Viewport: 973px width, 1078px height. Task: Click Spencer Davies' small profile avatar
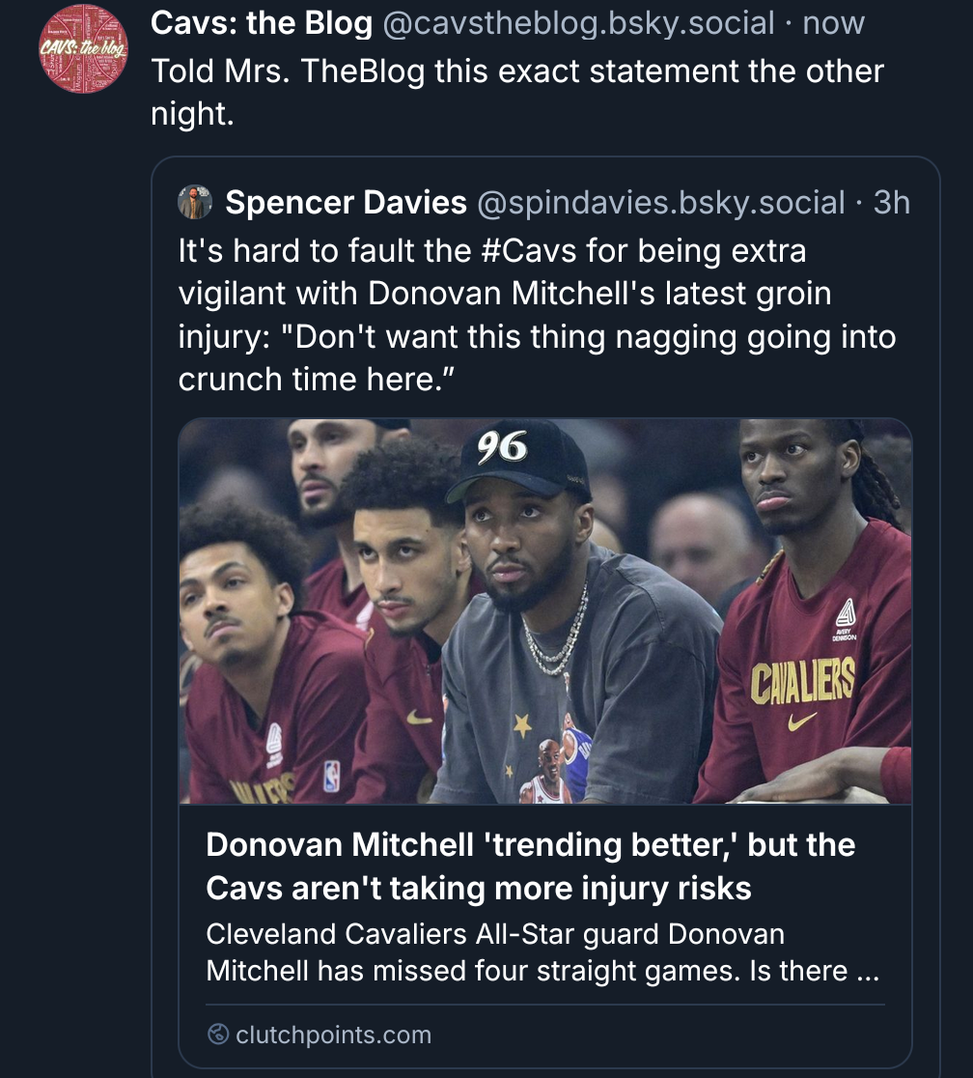pyautogui.click(x=195, y=203)
